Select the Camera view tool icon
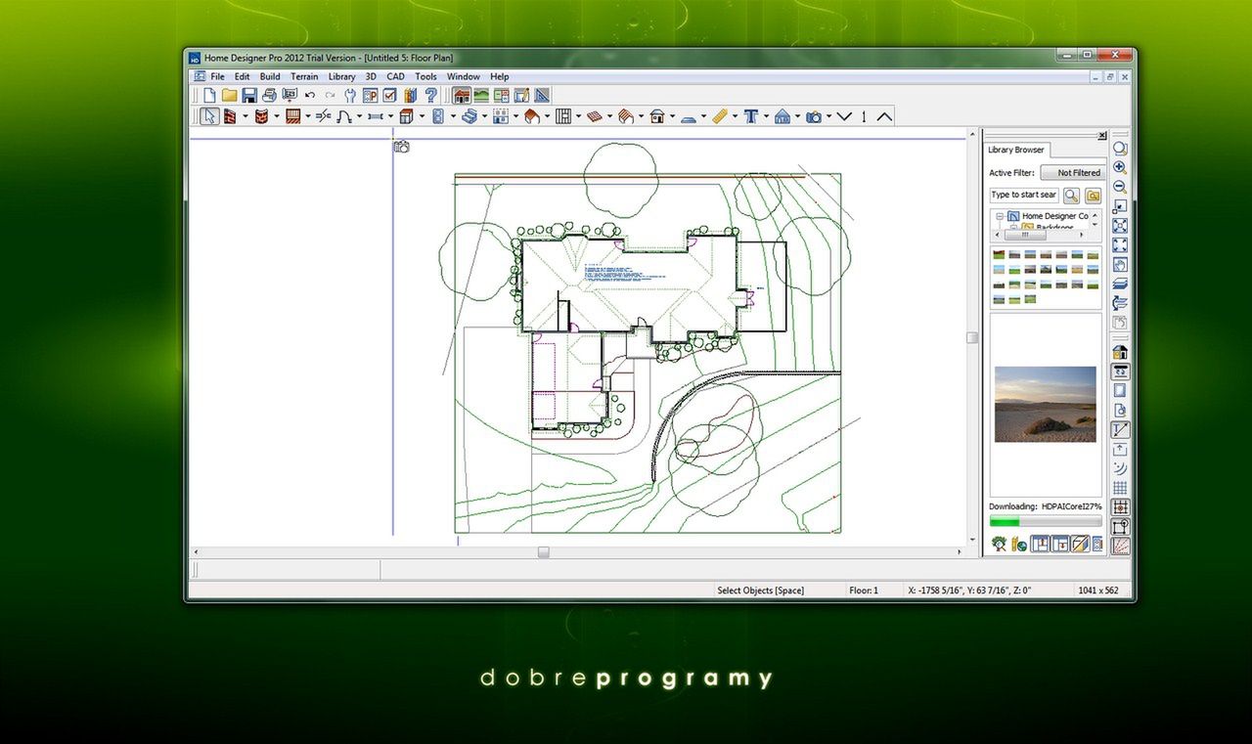Screen dimensions: 1252x744 (812, 116)
